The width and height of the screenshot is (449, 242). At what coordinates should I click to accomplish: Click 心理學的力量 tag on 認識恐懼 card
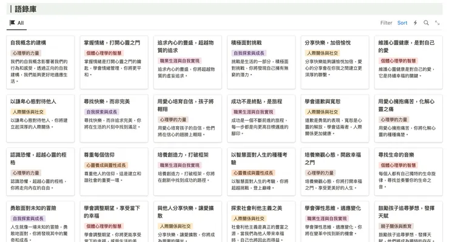25,173
